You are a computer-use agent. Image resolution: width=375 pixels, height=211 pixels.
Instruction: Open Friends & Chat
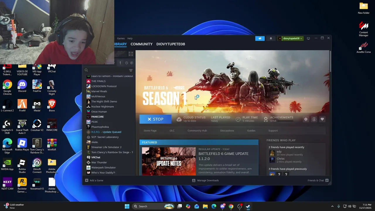coord(318,181)
